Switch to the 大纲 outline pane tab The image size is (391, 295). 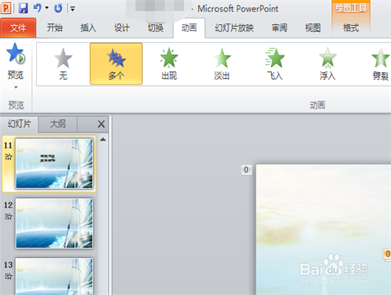pos(58,124)
